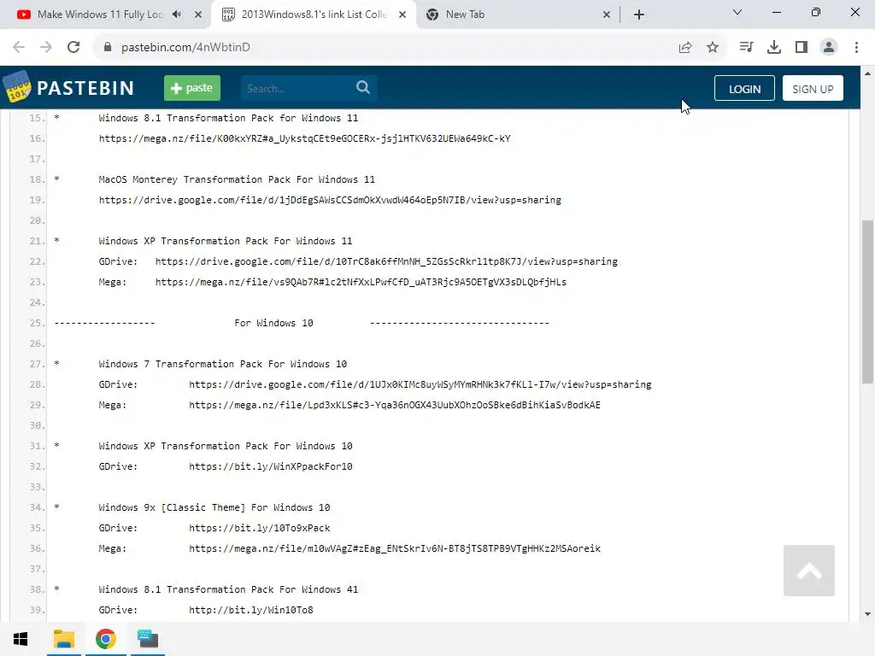Click the GDrive URL on line 28
Image resolution: width=875 pixels, height=656 pixels.
pyautogui.click(x=420, y=384)
